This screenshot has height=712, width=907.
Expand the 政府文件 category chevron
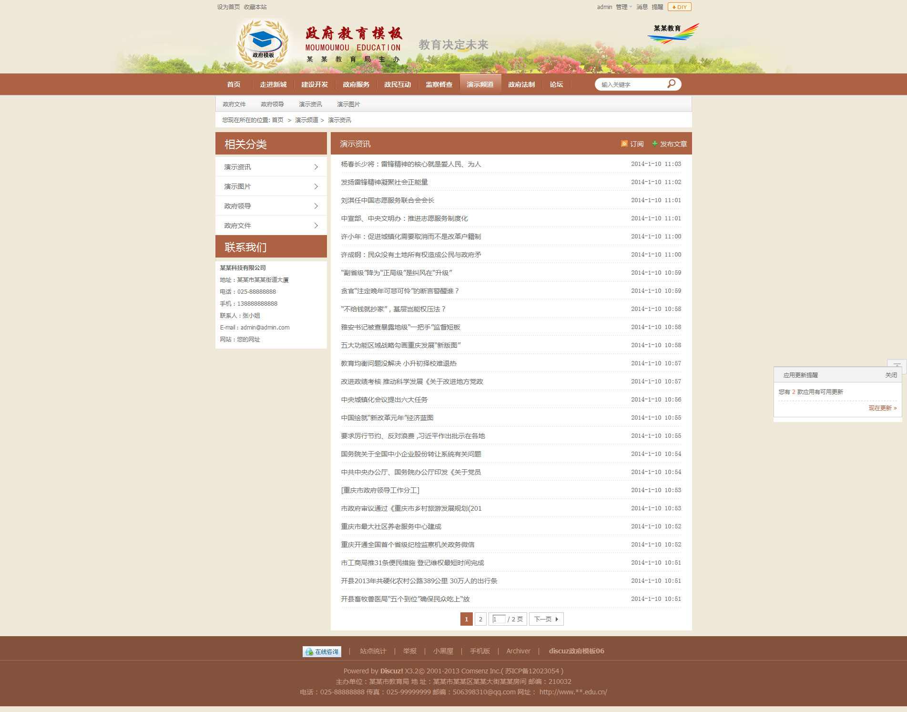316,226
